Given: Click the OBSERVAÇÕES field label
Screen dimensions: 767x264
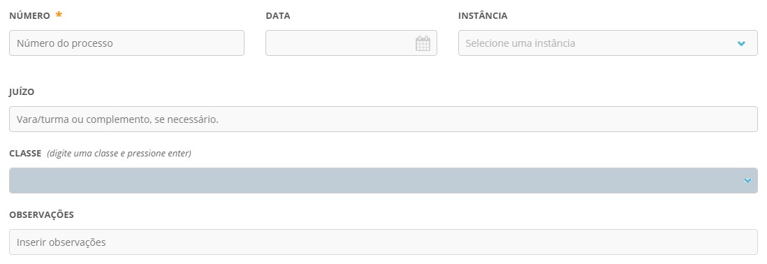Looking at the screenshot, I should (x=42, y=214).
